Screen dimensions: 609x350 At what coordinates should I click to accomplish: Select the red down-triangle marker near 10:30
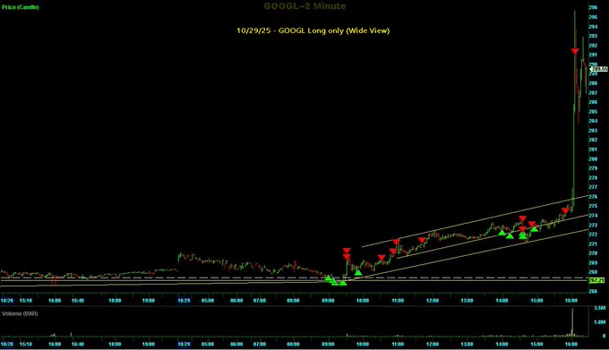[382, 258]
